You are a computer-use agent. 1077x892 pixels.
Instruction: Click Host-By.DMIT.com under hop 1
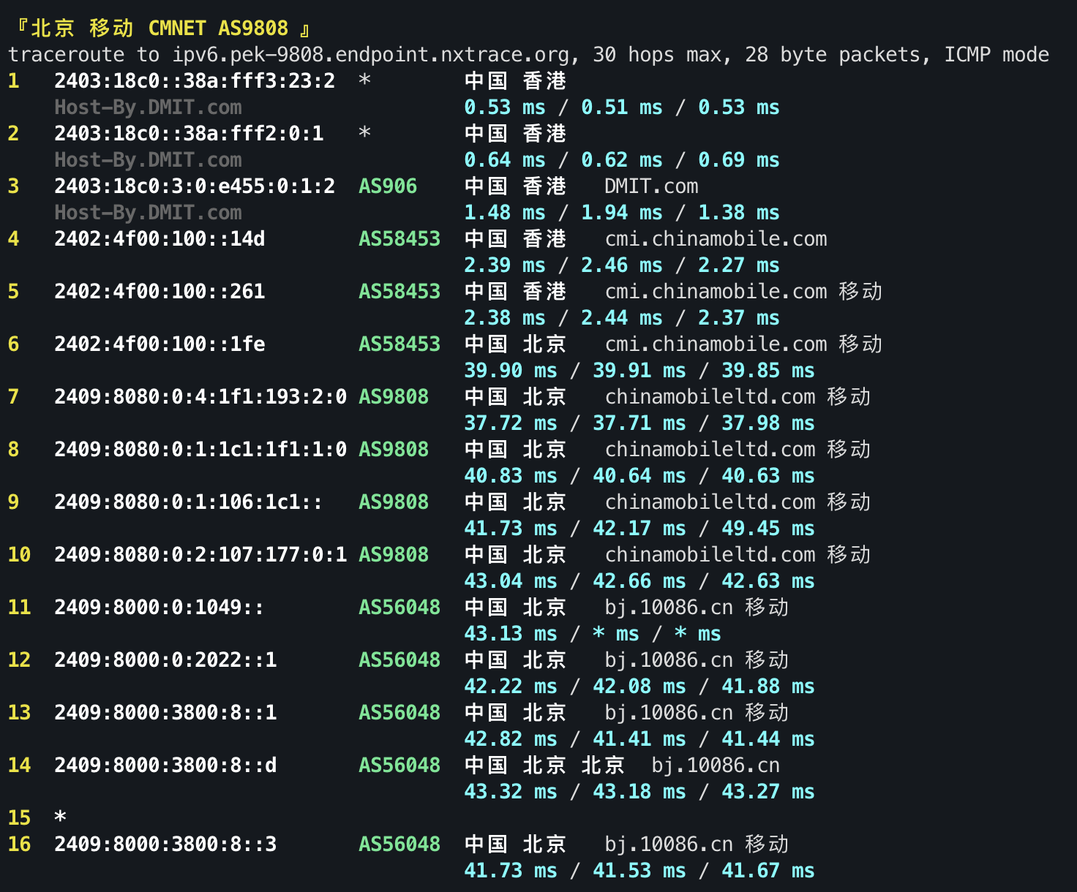[148, 107]
